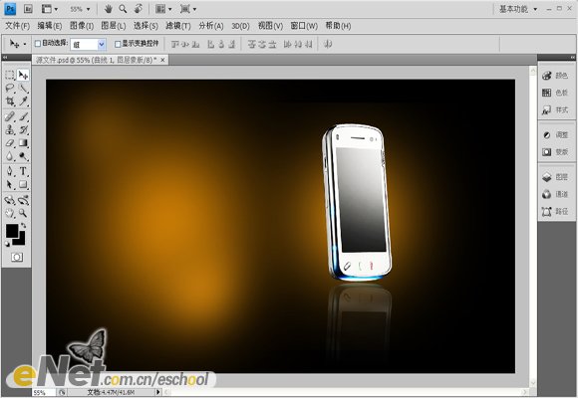This screenshot has width=578, height=398.
Task: Select the Crop tool
Action: [x=10, y=100]
